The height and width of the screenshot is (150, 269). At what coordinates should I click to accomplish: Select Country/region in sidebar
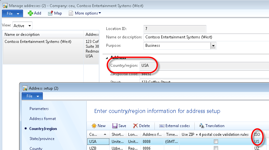point(43,129)
